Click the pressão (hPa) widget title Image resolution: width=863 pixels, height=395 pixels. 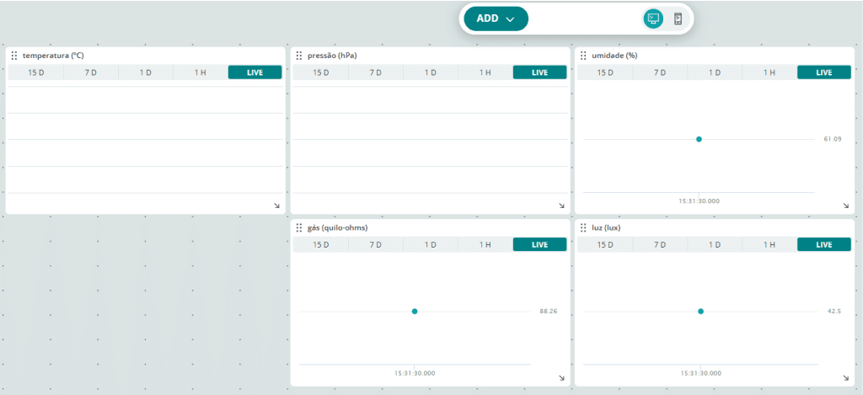(334, 56)
